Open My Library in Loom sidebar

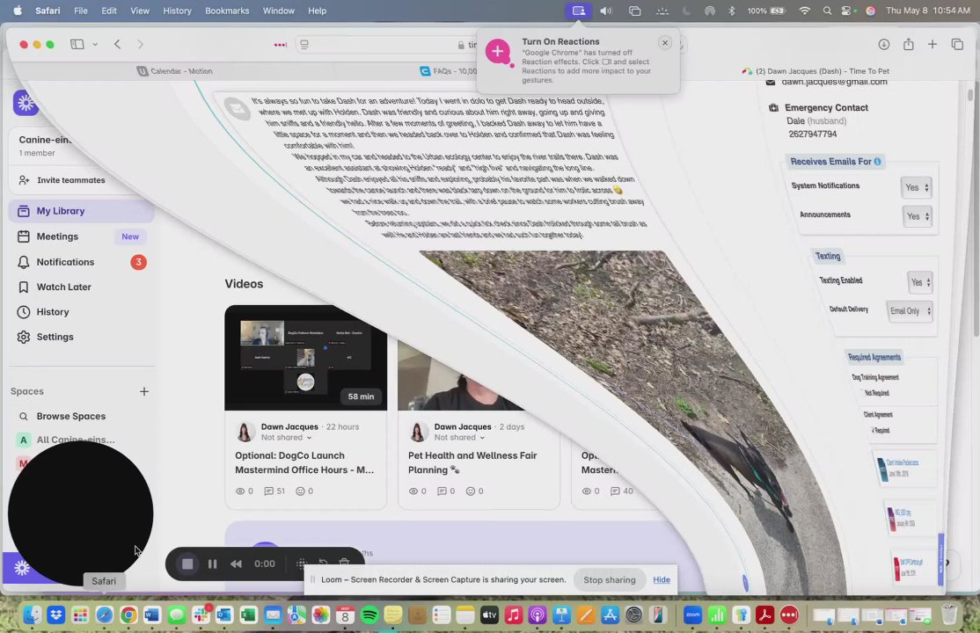pos(81,211)
